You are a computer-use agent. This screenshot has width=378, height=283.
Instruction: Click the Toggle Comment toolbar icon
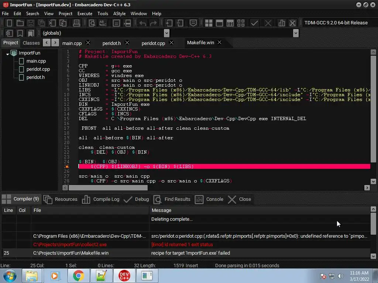[x=193, y=23]
